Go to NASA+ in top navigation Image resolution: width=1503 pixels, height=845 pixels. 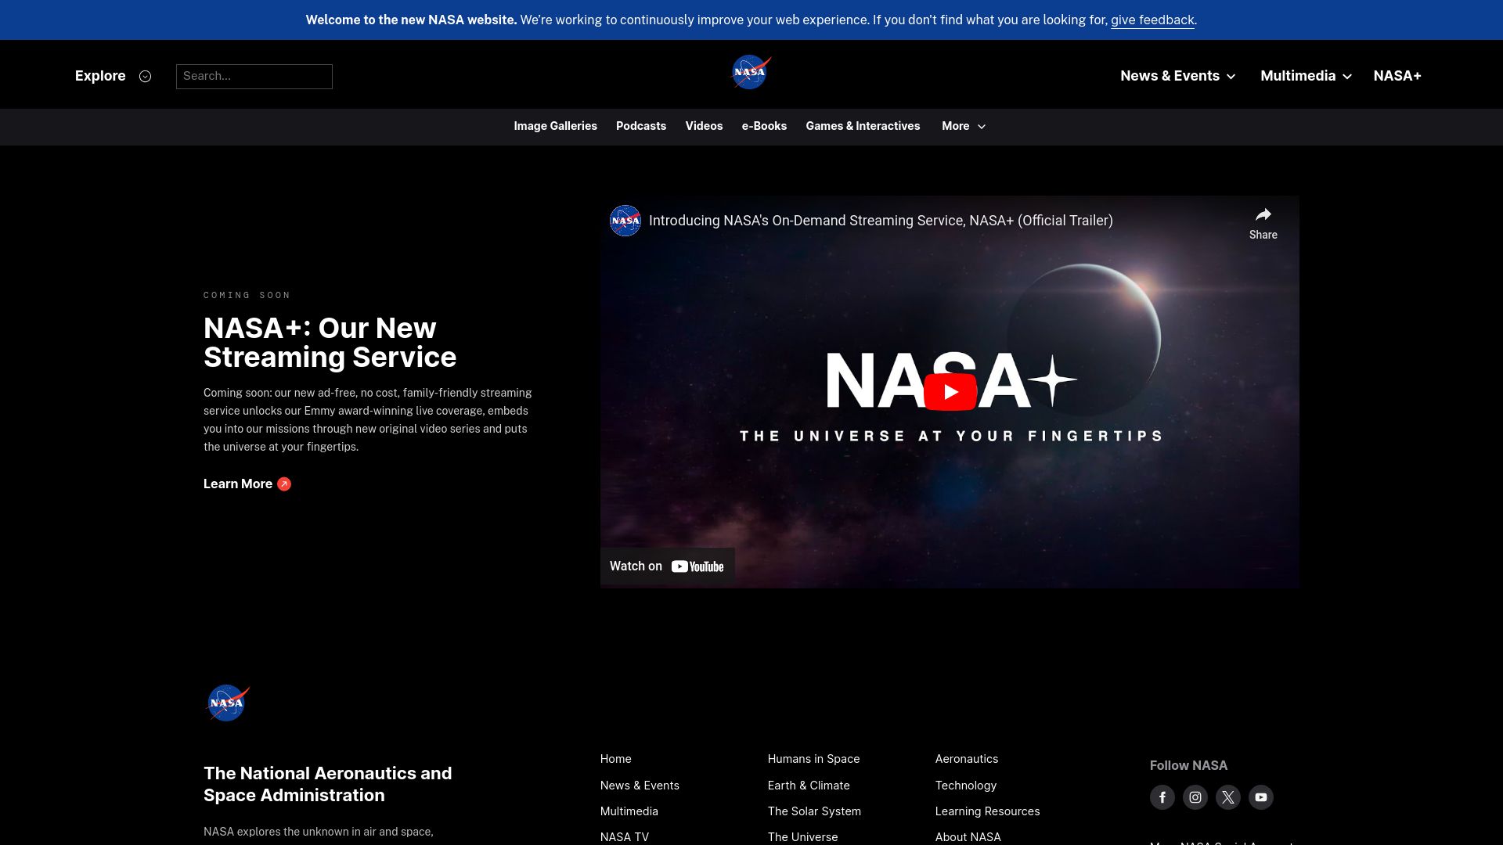1397,76
